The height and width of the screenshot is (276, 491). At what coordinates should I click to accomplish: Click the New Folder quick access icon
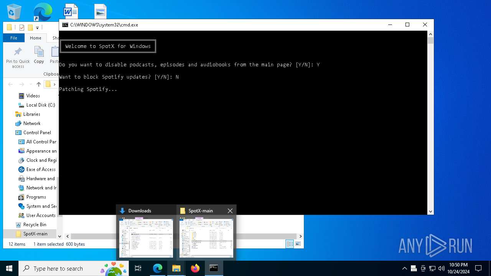click(x=30, y=28)
